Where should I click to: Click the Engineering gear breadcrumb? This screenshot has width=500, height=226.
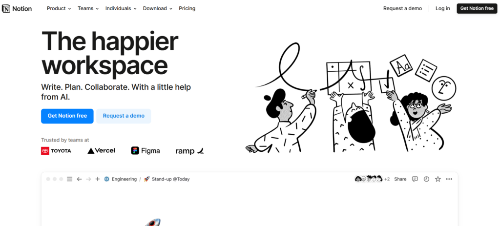pyautogui.click(x=121, y=179)
